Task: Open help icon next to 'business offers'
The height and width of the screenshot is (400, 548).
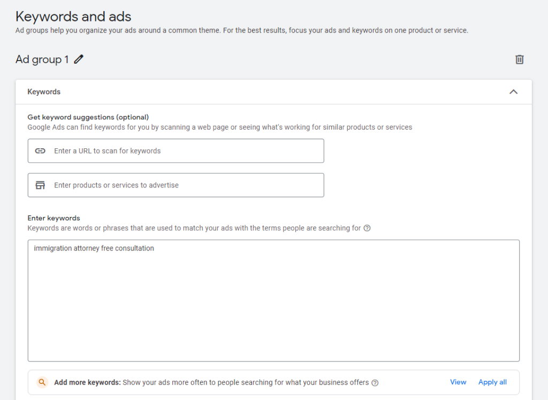Action: click(375, 383)
